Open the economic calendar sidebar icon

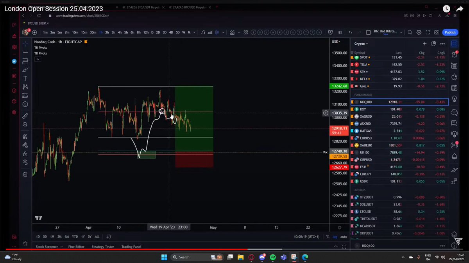(454, 88)
